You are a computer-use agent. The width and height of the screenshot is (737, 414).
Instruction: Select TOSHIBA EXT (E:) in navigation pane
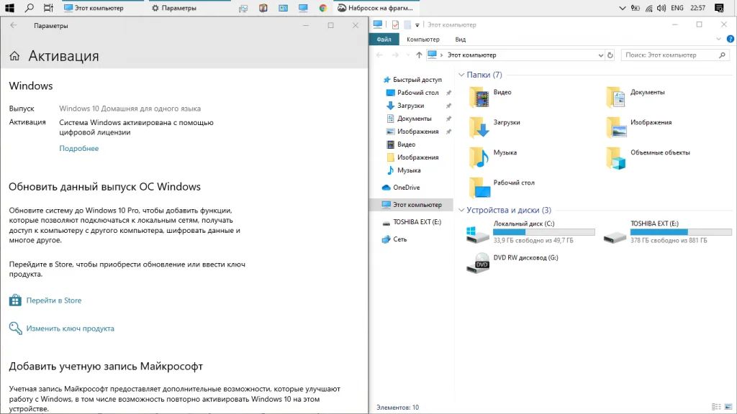pos(412,222)
